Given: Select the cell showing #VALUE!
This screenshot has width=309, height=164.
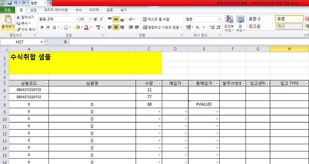Looking at the screenshot, I should (204, 104).
